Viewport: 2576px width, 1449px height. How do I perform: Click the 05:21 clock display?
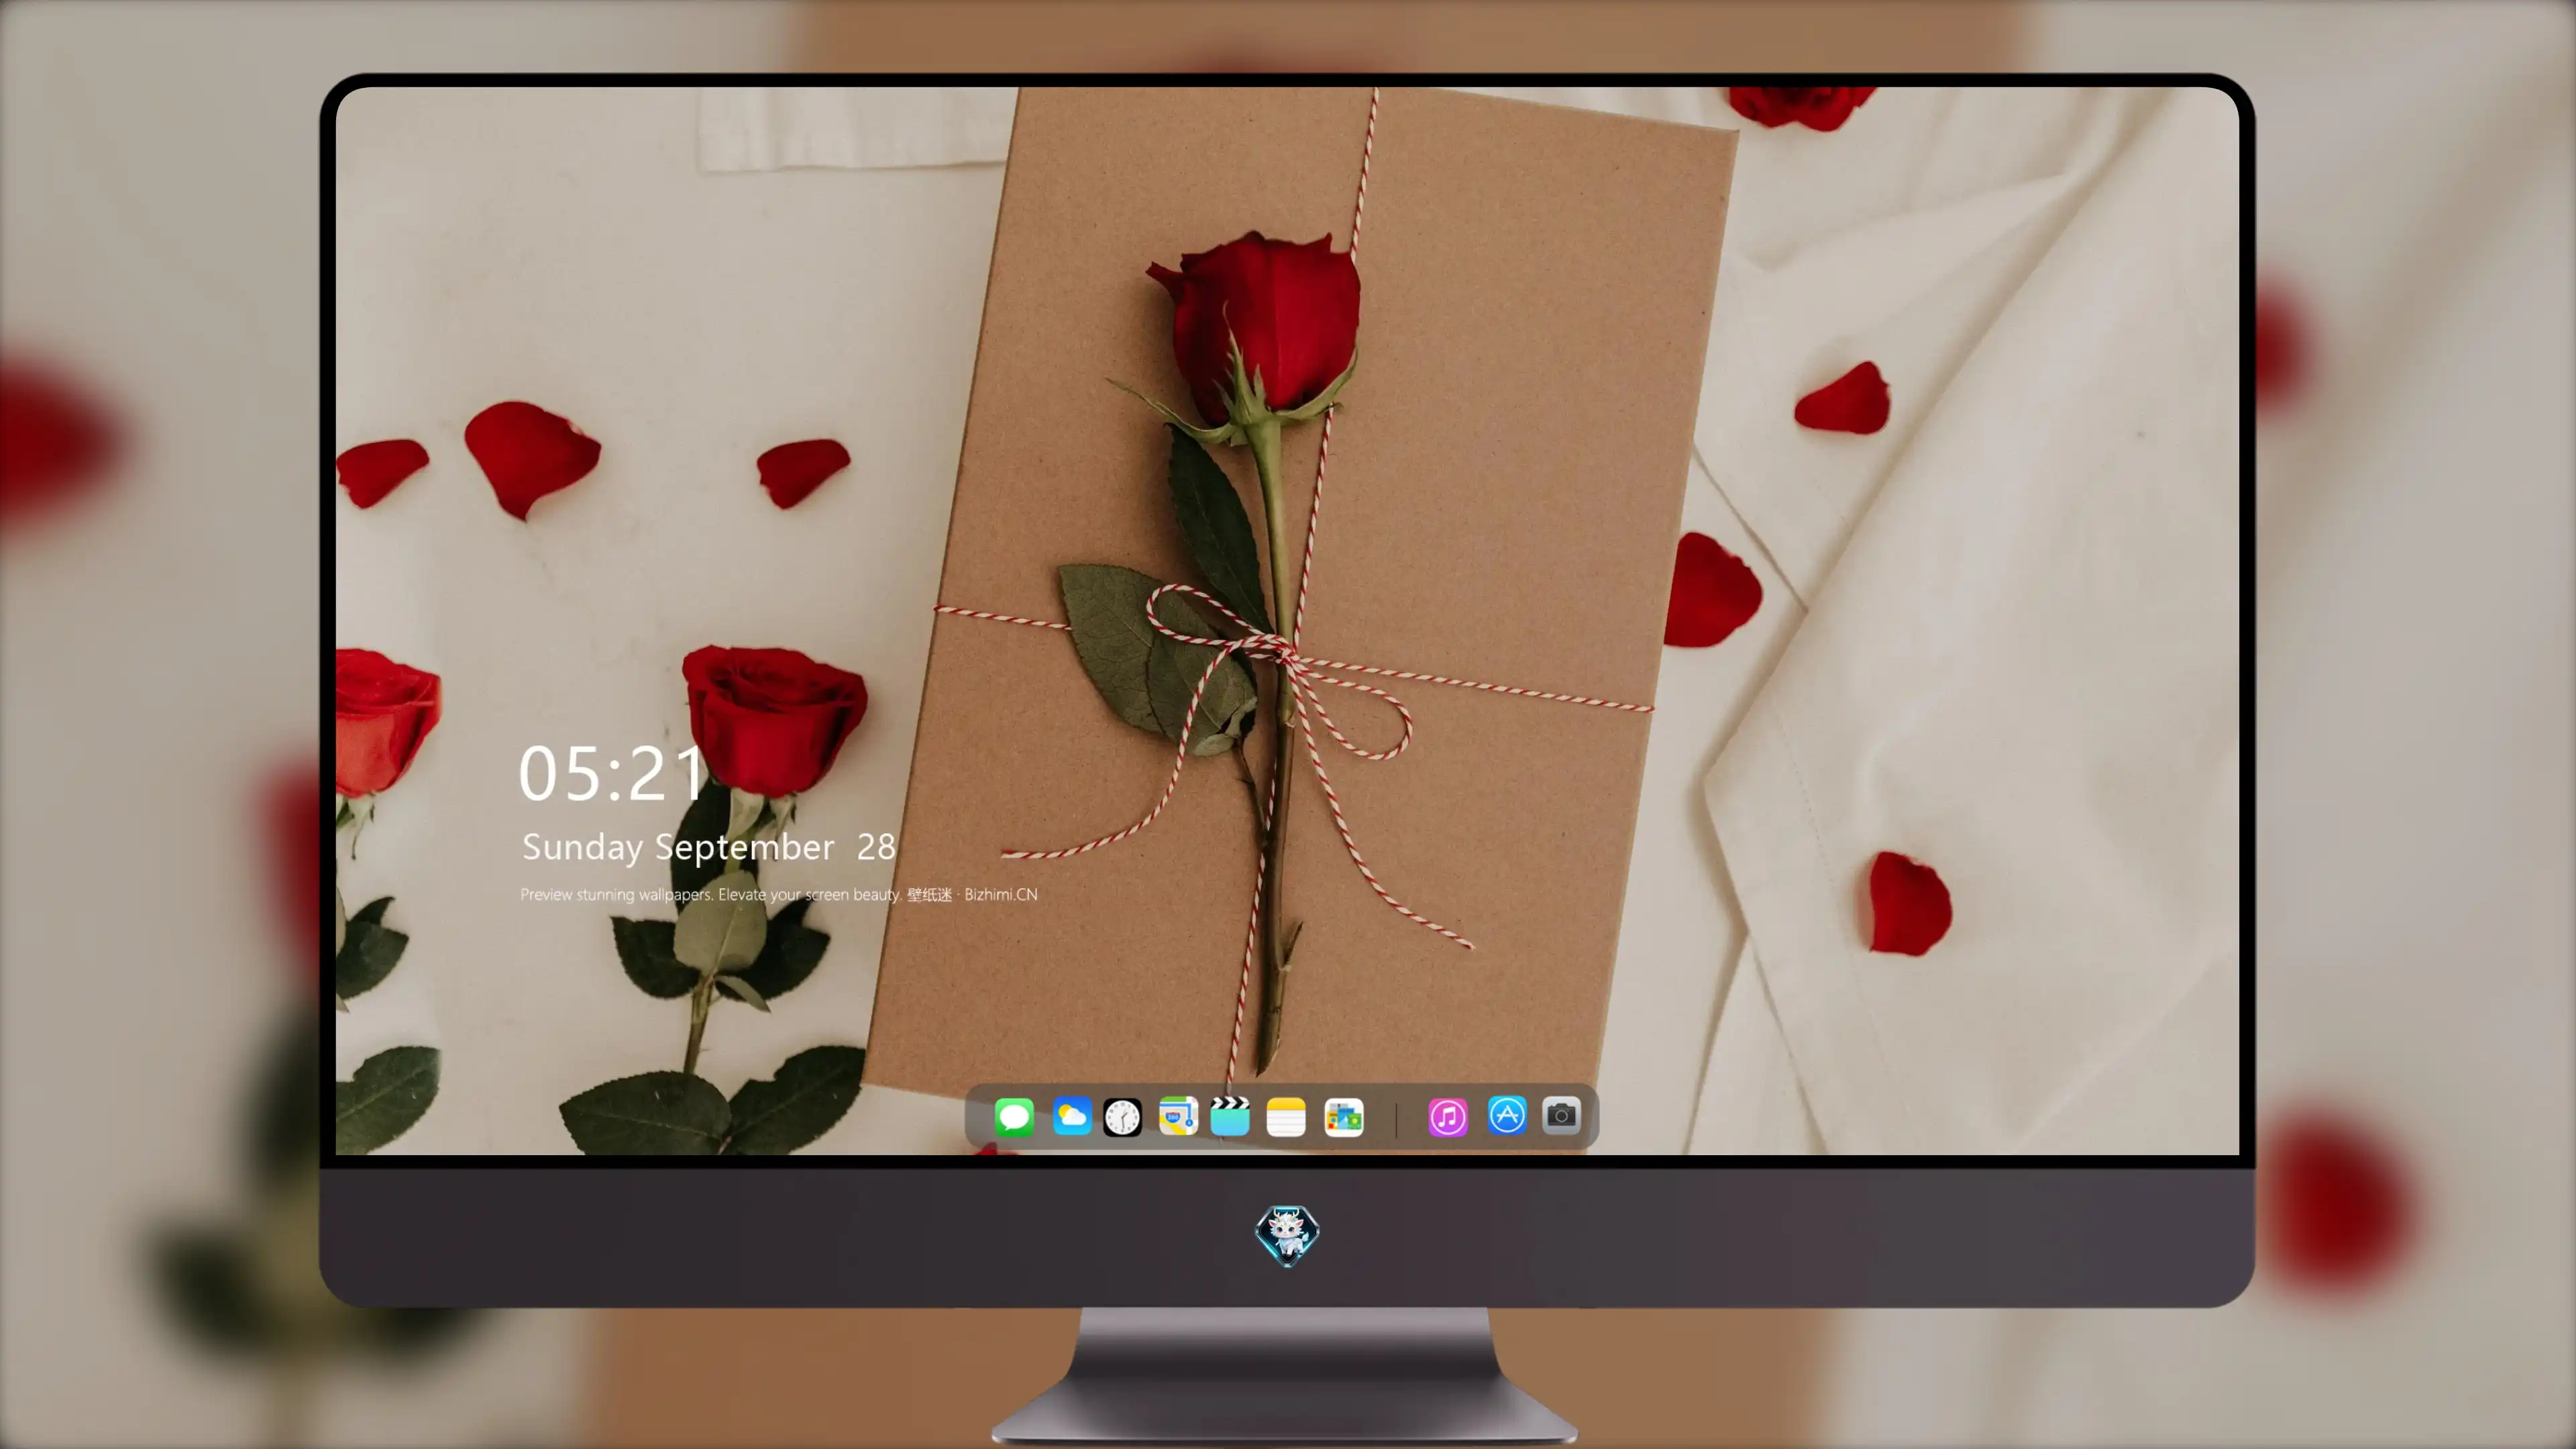(x=612, y=773)
